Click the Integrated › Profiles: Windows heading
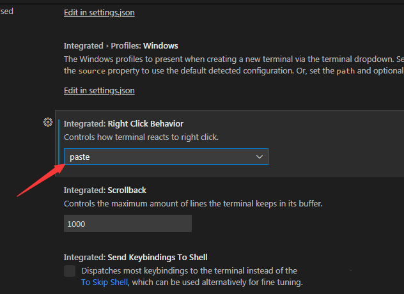Viewport: 404px width, 294px height. click(x=121, y=46)
